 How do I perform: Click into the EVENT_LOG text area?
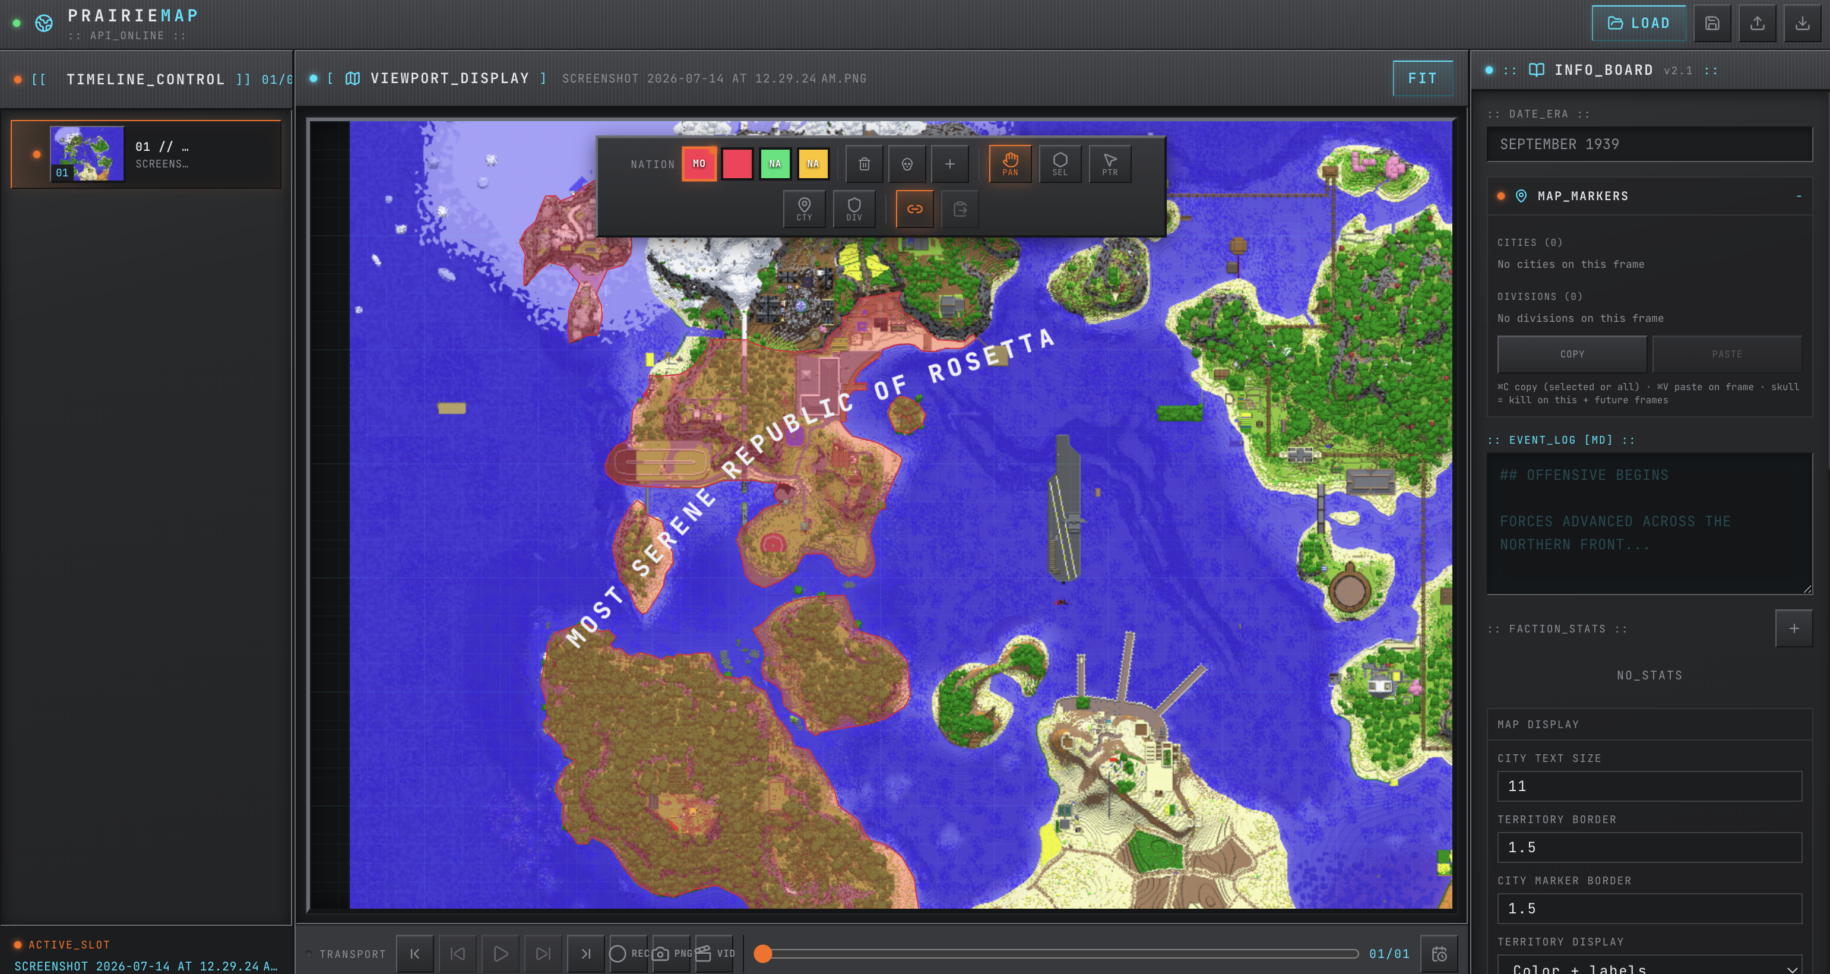point(1649,523)
